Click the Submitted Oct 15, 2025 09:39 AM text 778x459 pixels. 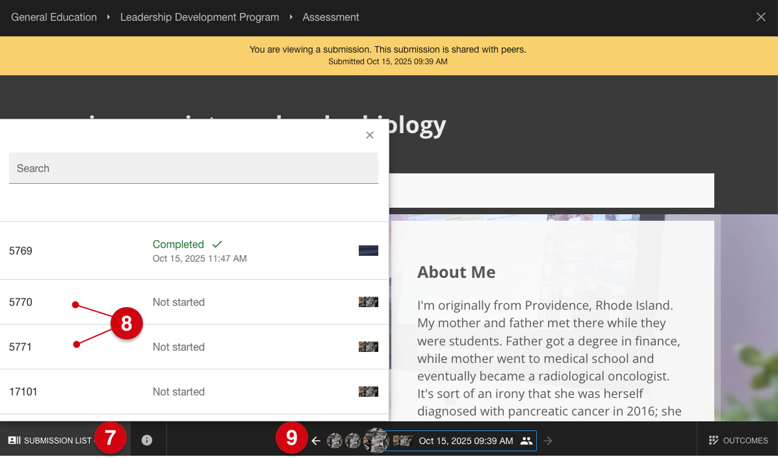point(387,62)
